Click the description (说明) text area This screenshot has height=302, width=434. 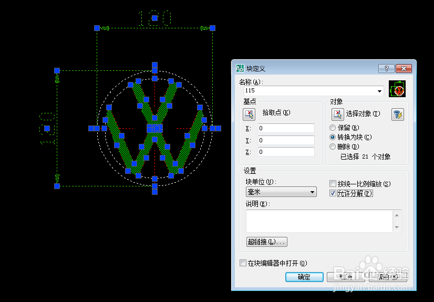coord(319,221)
